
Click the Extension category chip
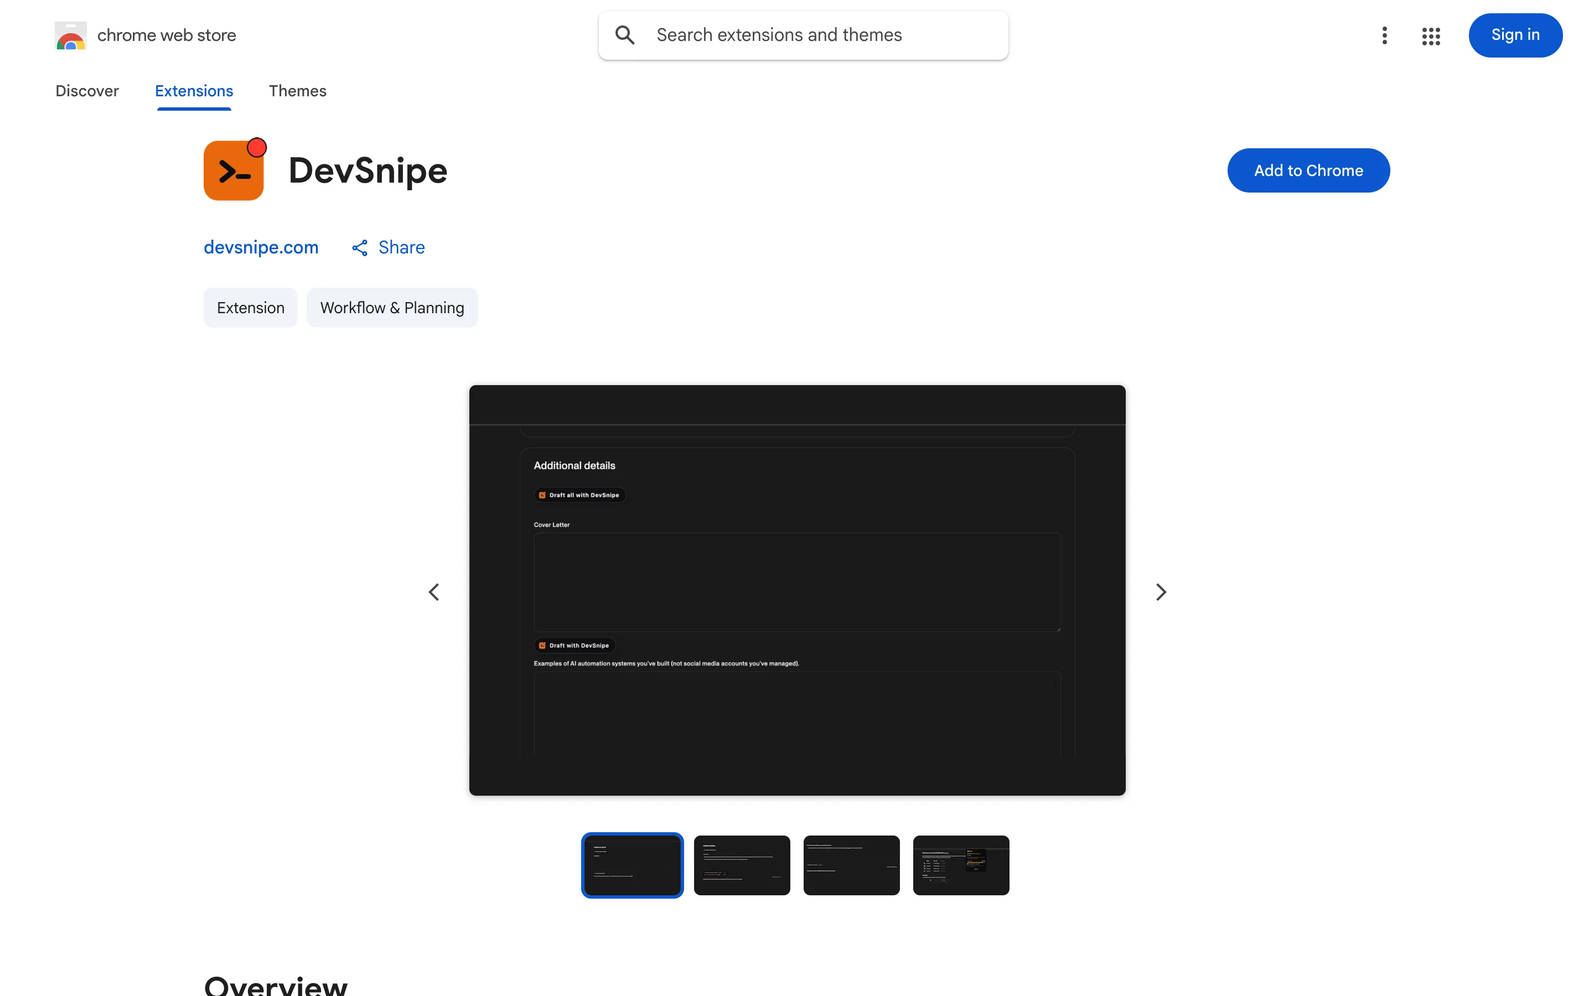250,308
